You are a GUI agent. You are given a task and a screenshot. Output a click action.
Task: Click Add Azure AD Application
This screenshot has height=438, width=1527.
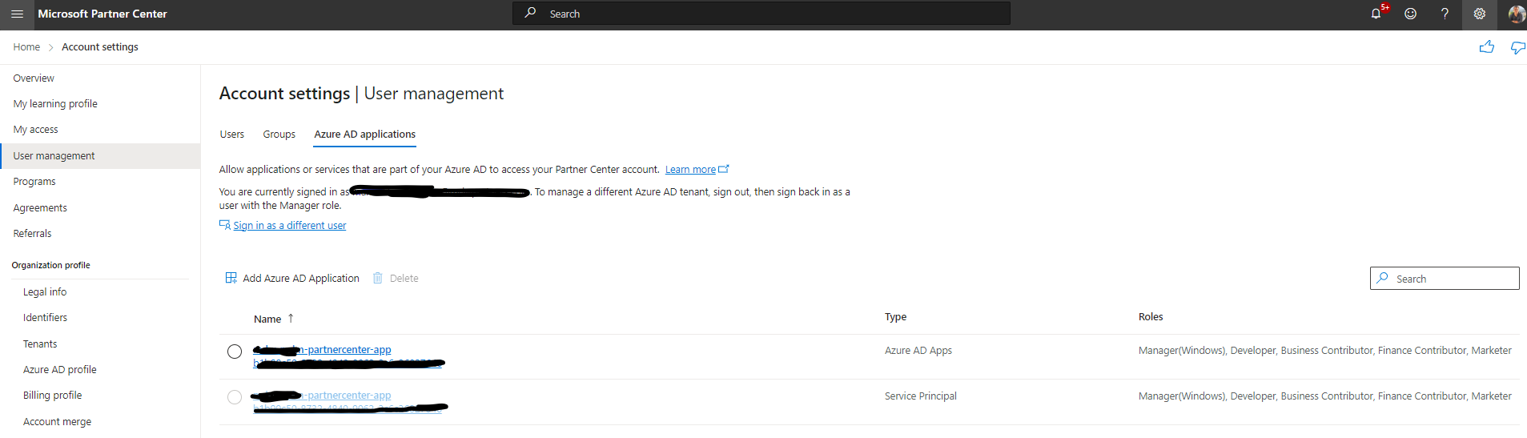tap(292, 278)
